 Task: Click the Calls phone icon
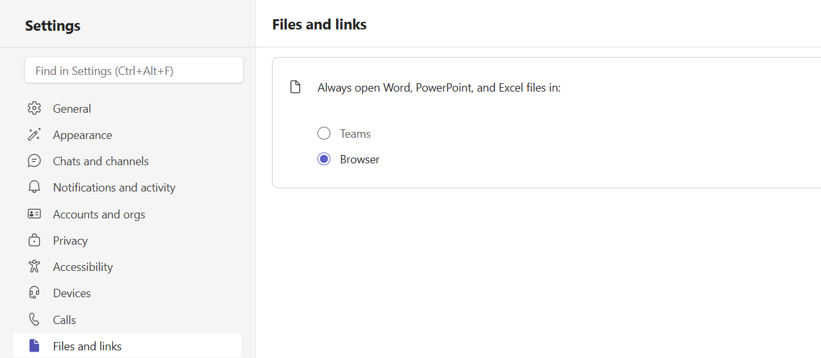(x=35, y=320)
